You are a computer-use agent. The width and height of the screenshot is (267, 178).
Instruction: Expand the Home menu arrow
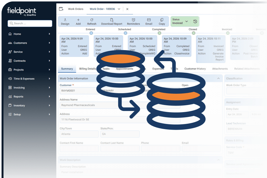click(x=49, y=34)
